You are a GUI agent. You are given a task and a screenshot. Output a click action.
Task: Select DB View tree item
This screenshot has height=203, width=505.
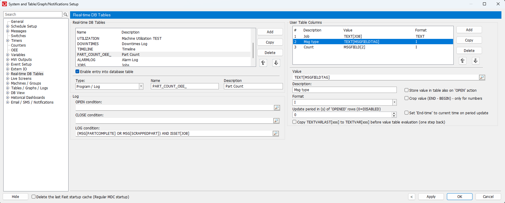coord(18,93)
